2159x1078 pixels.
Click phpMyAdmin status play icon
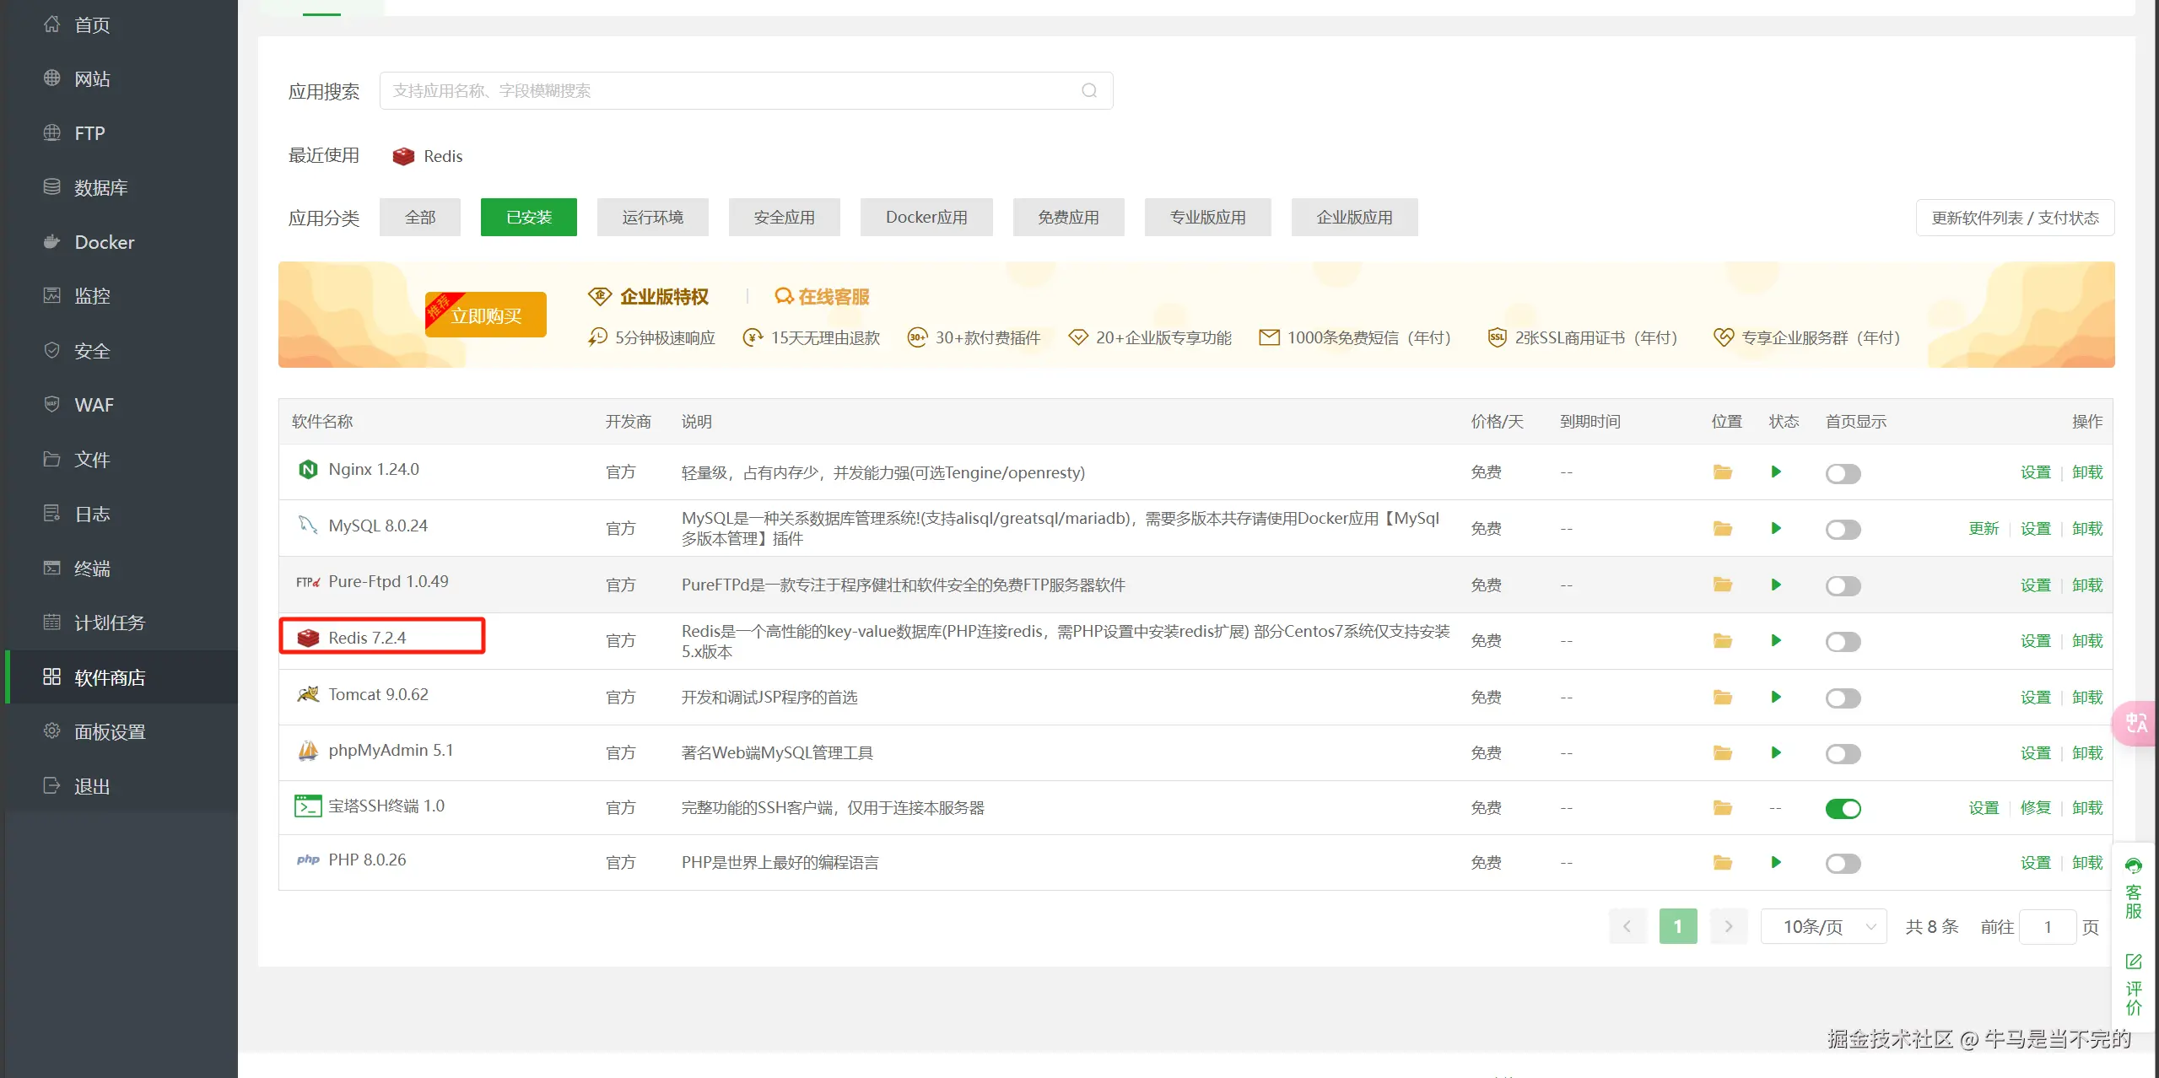click(x=1776, y=753)
